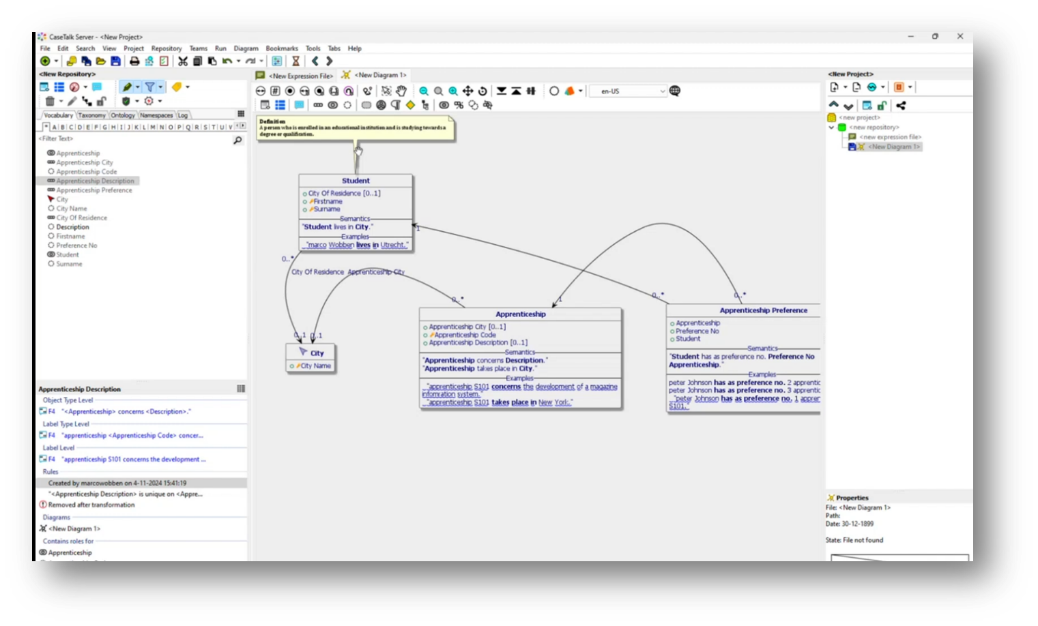This screenshot has width=1038, height=626.
Task: Click the hash (#) icon in diagram toolbar
Action: pos(275,91)
